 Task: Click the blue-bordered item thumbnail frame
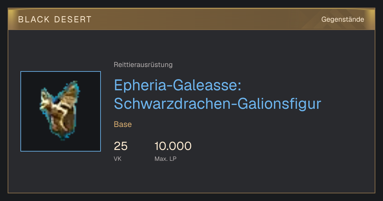(x=61, y=111)
